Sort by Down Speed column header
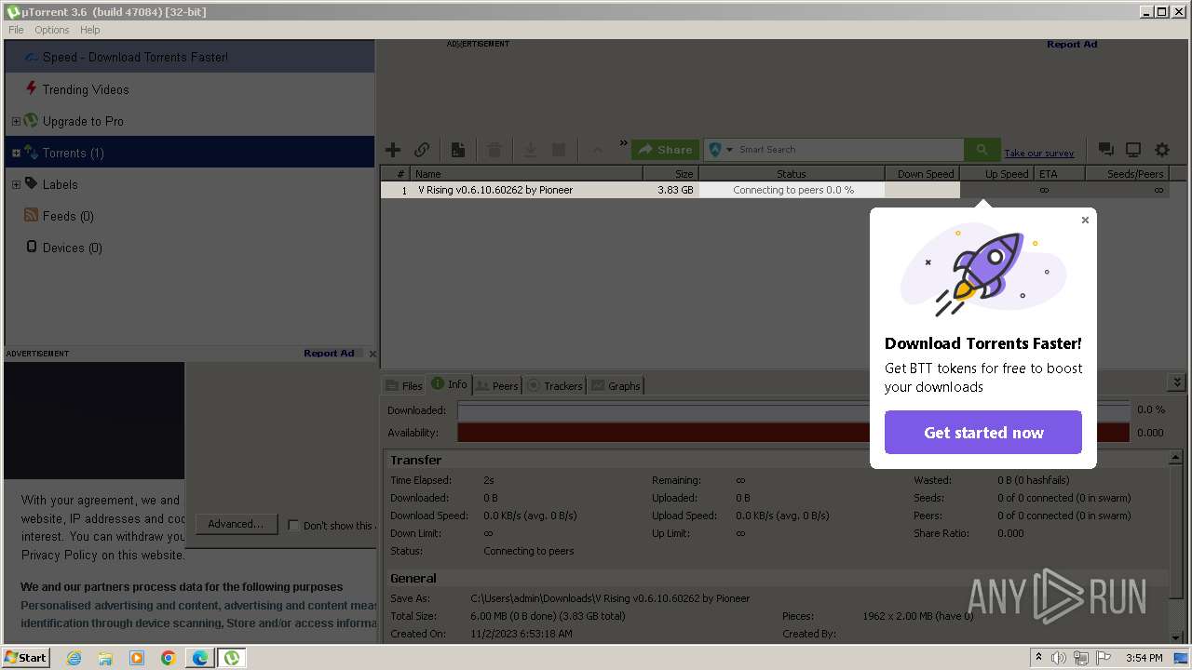The width and height of the screenshot is (1192, 670). click(922, 174)
